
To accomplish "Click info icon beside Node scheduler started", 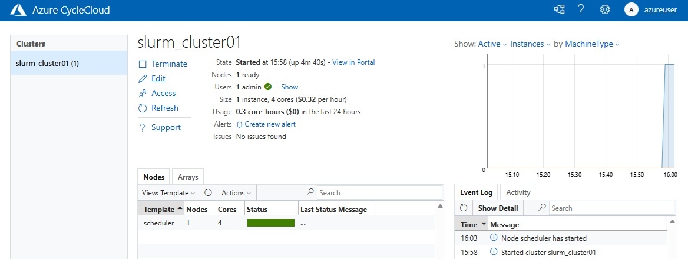I will coord(494,238).
